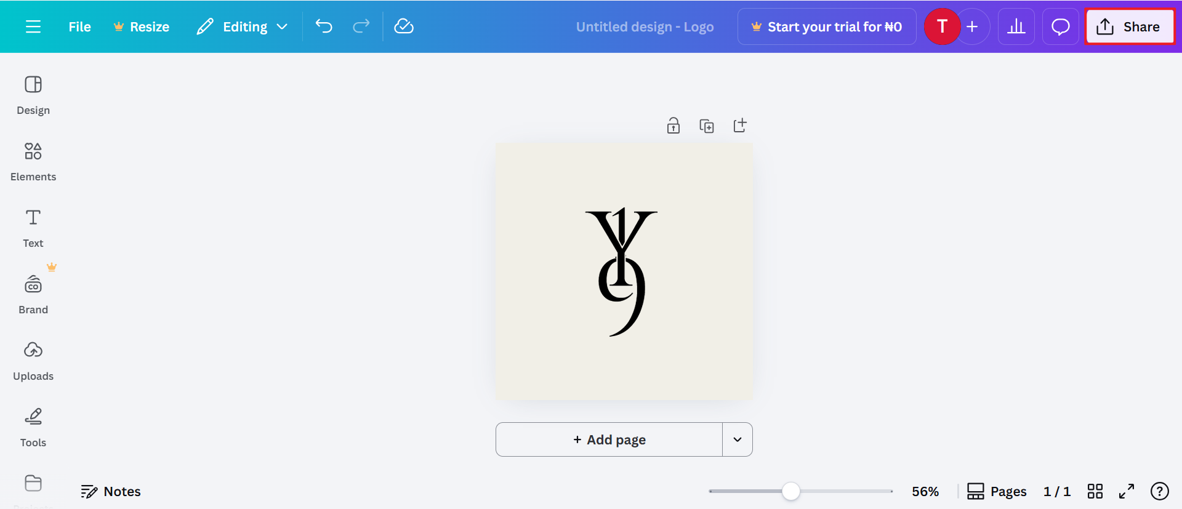Open the Elements sidebar panel

point(33,161)
